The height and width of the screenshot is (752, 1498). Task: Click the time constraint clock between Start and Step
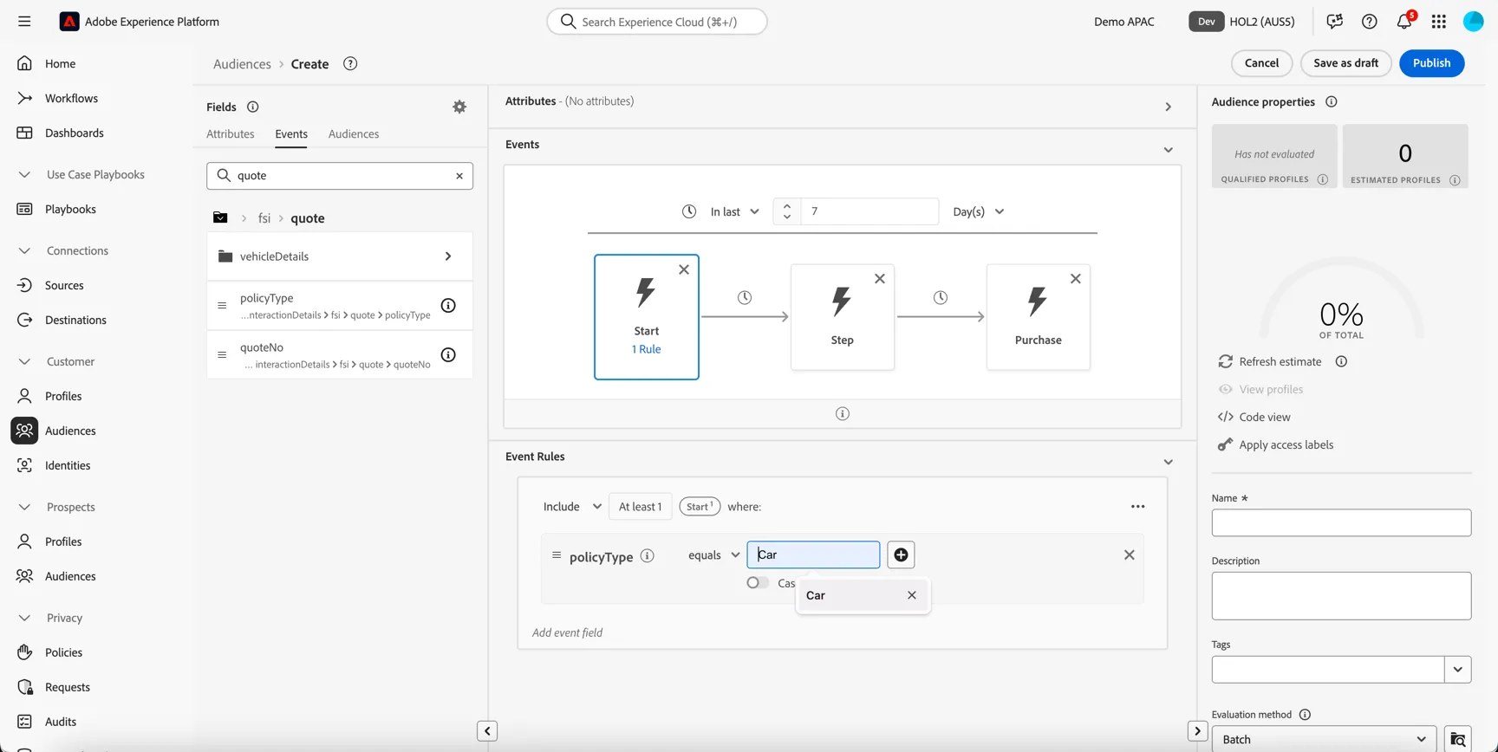745,297
